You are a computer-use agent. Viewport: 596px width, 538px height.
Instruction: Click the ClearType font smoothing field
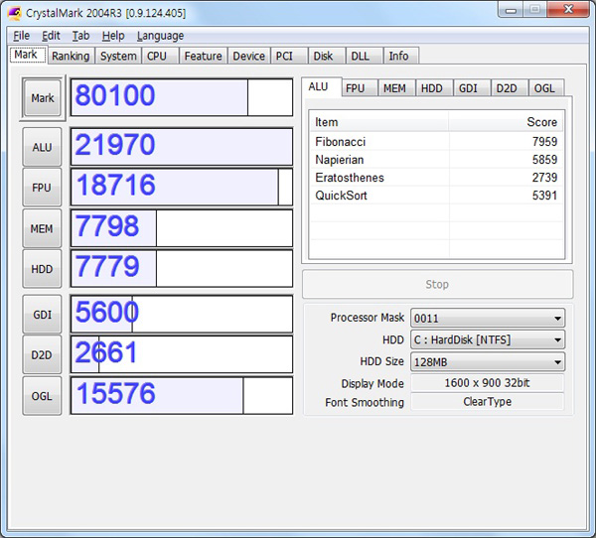pos(488,402)
